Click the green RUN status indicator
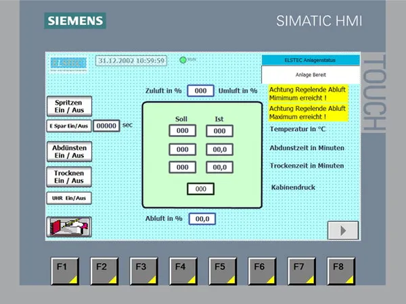The height and width of the screenshot is (304, 406). click(183, 60)
